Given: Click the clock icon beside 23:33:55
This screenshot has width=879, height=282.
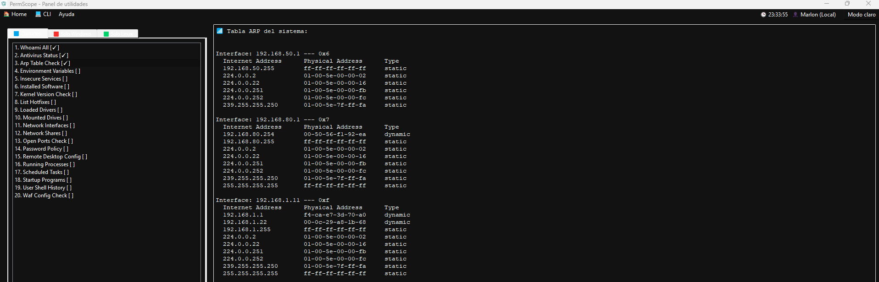Looking at the screenshot, I should coord(763,15).
